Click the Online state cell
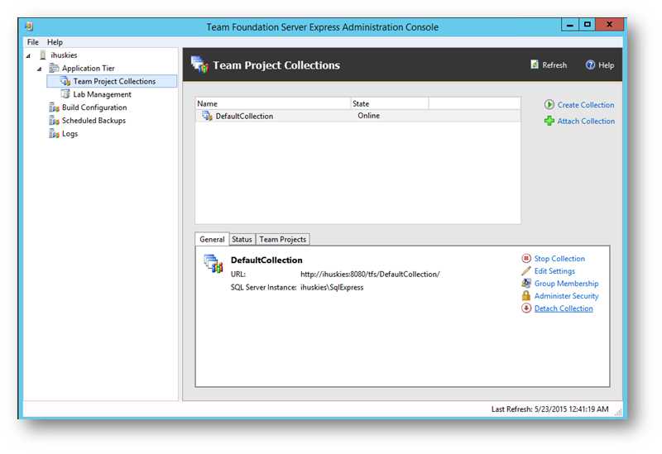The width and height of the screenshot is (662, 454). point(368,116)
